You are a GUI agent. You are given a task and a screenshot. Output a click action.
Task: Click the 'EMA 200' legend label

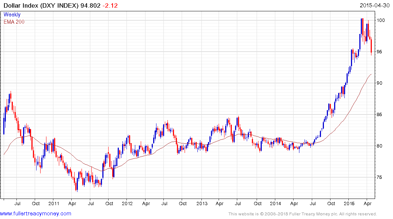coord(14,22)
